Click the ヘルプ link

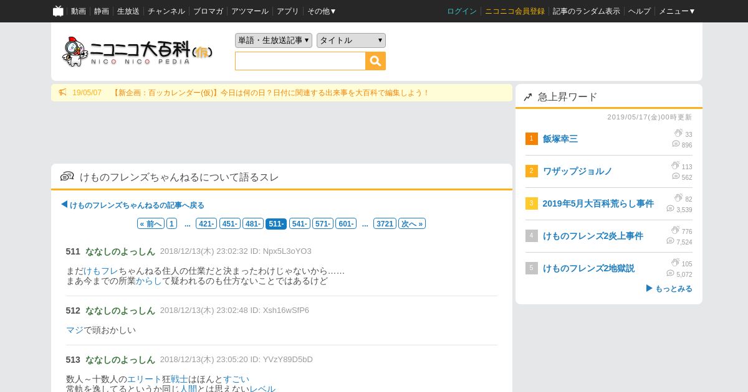[x=640, y=11]
